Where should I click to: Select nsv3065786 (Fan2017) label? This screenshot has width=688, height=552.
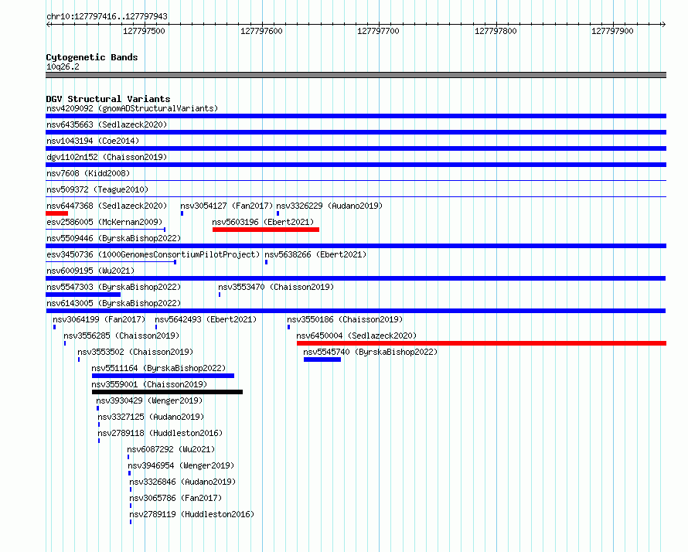[175, 498]
